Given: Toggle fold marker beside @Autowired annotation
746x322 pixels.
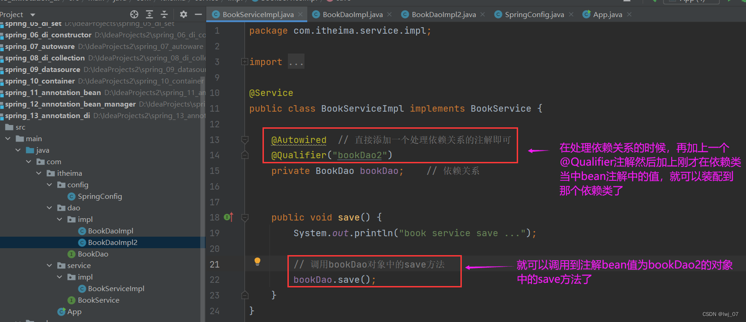Looking at the screenshot, I should pos(245,140).
